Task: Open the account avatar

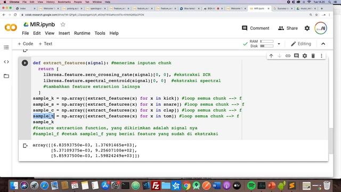Action: 321,28
